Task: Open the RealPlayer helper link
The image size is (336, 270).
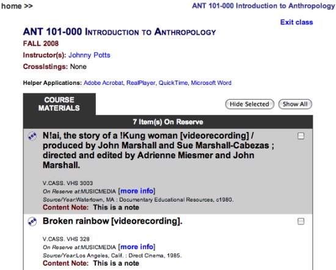Action: point(141,83)
